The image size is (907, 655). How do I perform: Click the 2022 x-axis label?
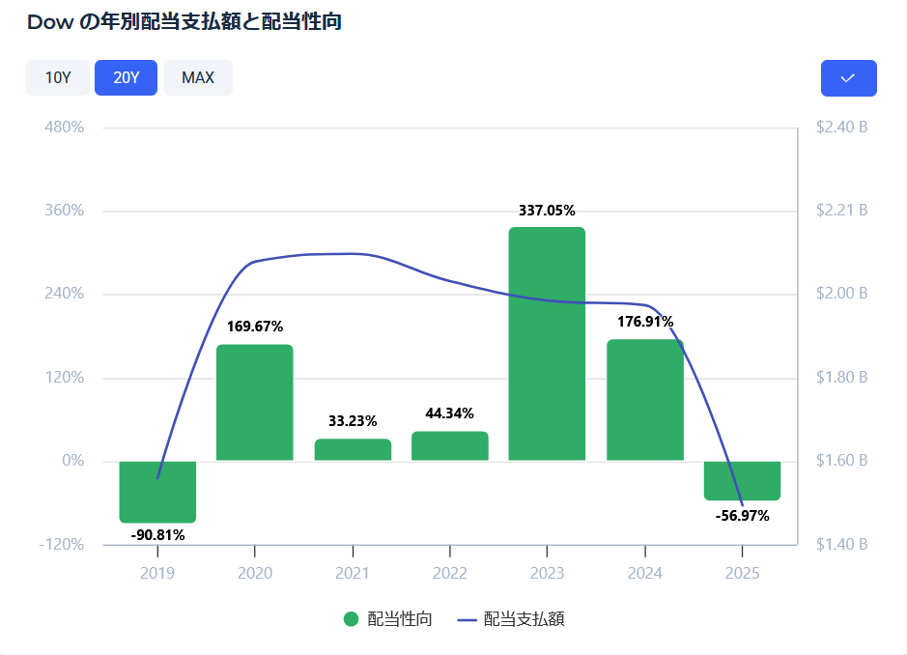450,573
